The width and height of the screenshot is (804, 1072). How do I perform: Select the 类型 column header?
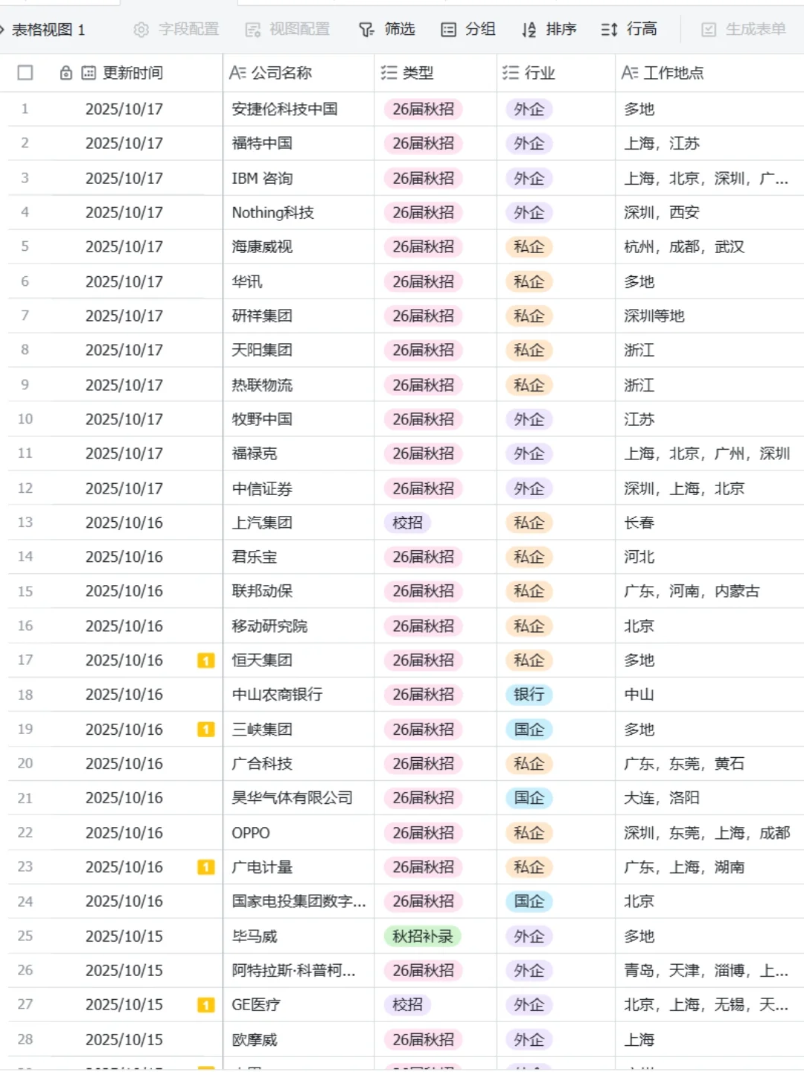click(x=435, y=72)
